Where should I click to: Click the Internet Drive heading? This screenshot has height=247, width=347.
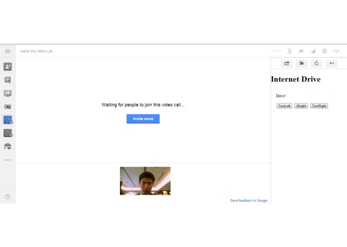[x=296, y=79]
